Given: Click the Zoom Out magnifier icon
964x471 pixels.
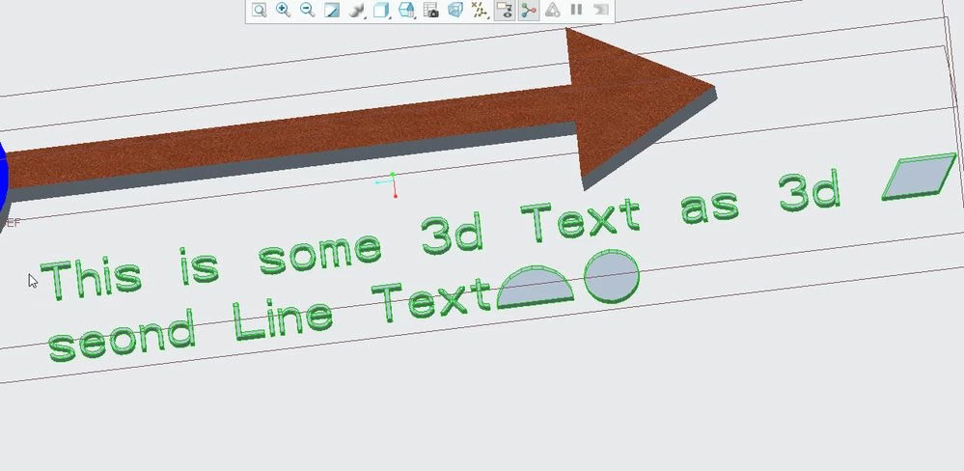Looking at the screenshot, I should pyautogui.click(x=307, y=10).
